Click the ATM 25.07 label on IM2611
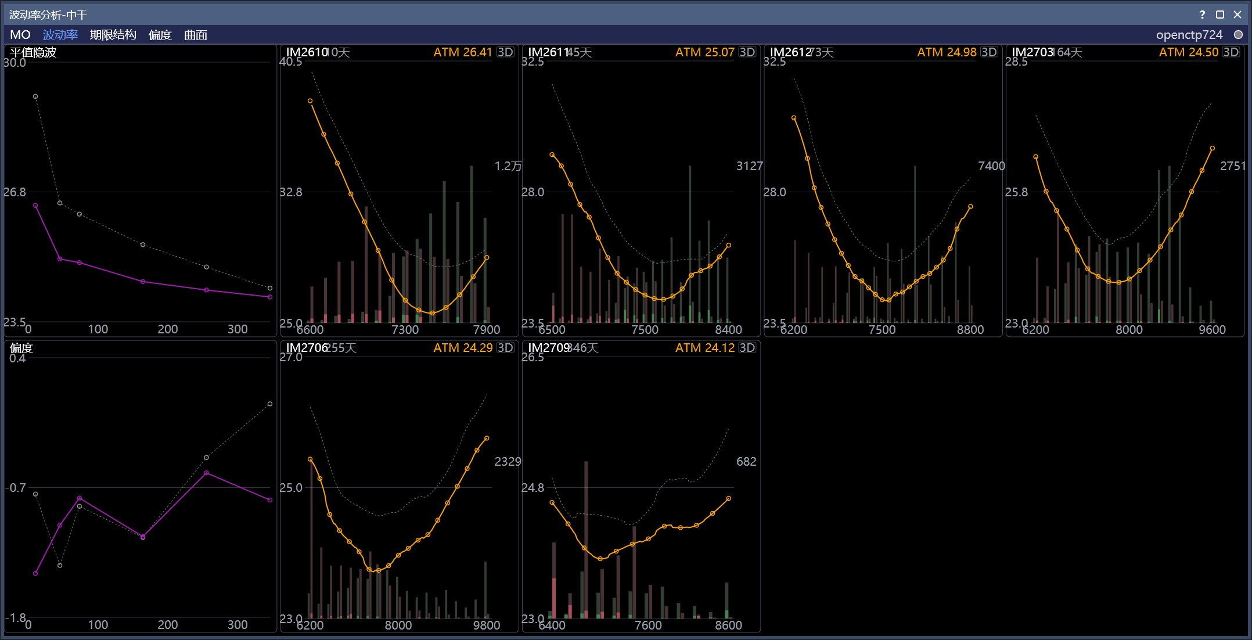1252x640 pixels. [705, 52]
